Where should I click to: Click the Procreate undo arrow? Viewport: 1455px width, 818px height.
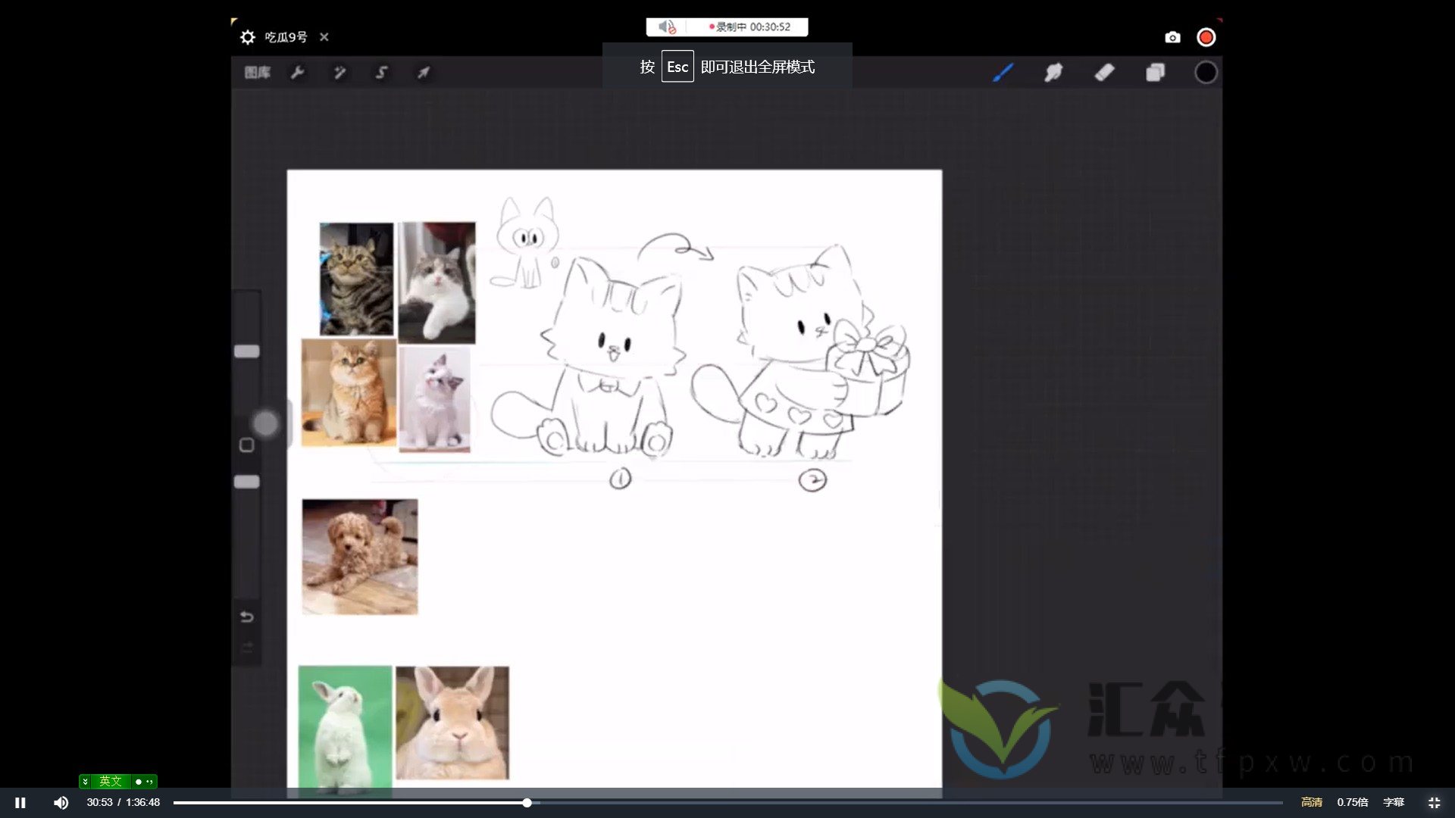click(247, 617)
